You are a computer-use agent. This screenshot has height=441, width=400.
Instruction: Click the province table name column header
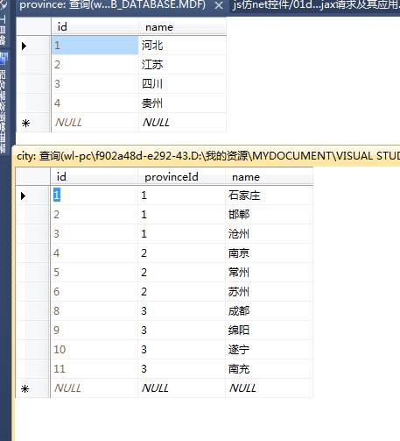(x=182, y=27)
